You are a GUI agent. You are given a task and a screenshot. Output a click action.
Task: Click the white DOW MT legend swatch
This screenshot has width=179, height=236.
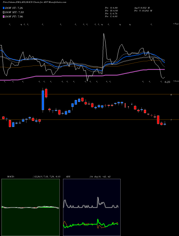point(4,12)
